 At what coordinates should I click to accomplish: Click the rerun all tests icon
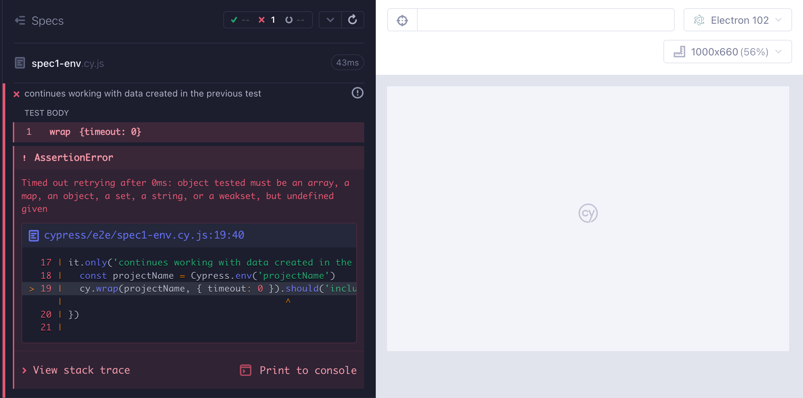coord(353,19)
